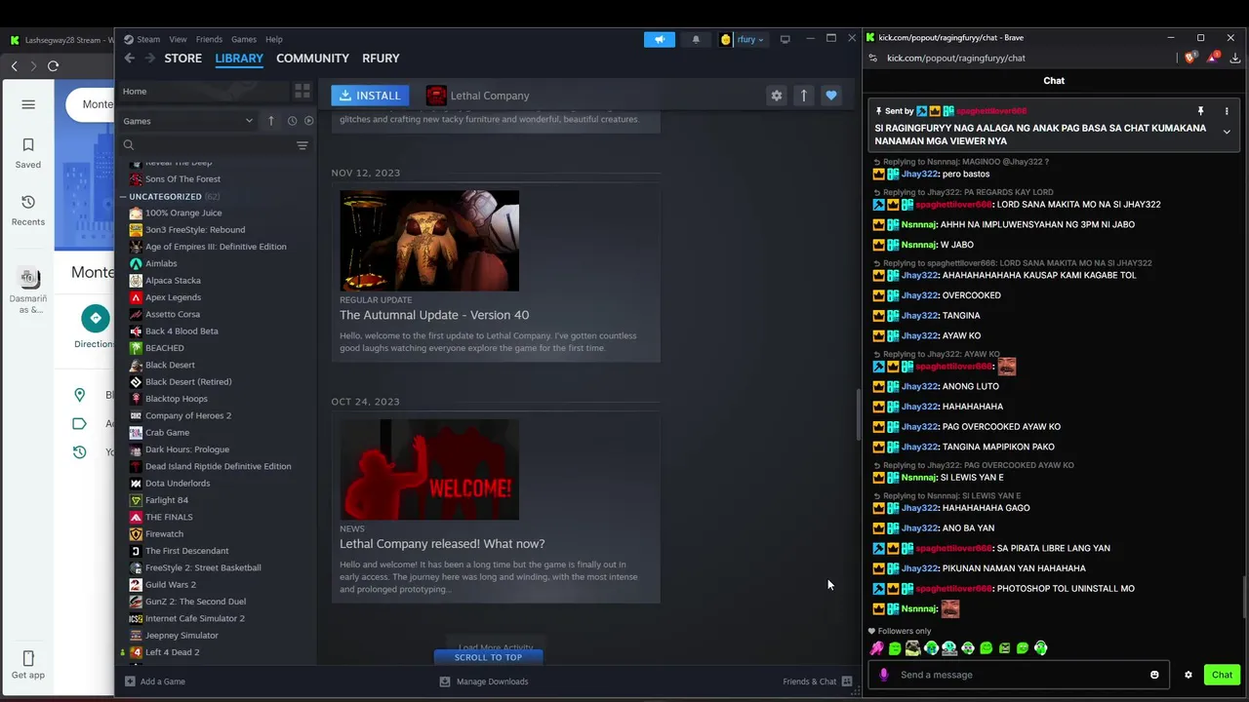
Task: Unpin the pinned chat message
Action: [x=1200, y=111]
